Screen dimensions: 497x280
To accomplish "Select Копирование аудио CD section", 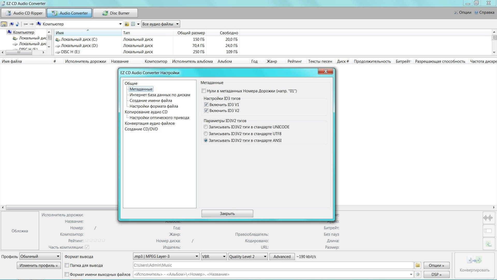I will [146, 112].
